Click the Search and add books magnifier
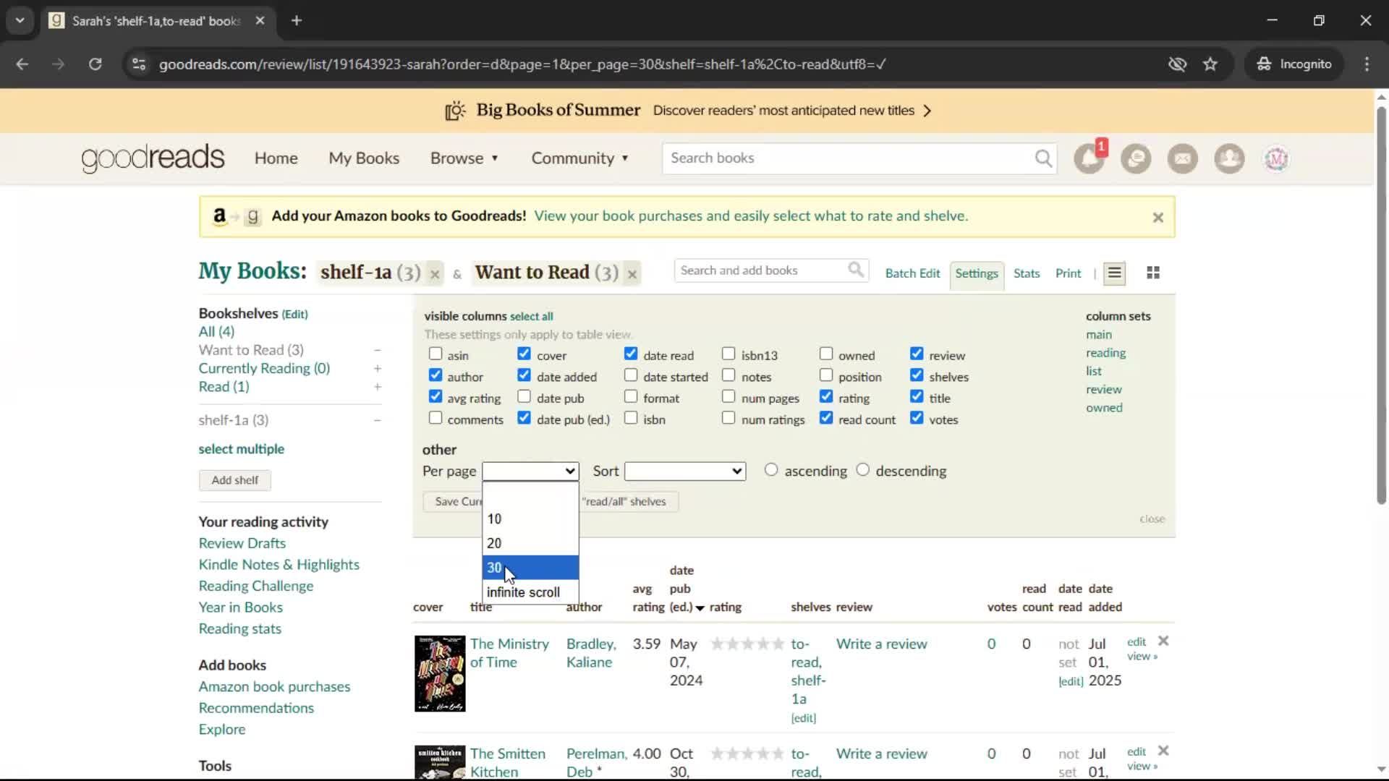Screen dimensions: 1389x781 coord(856,270)
